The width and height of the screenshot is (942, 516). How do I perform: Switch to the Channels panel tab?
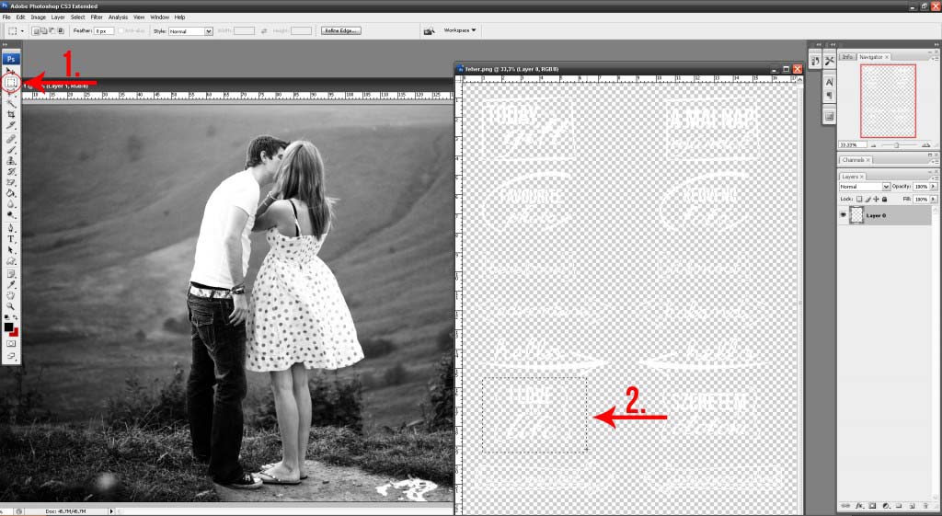click(x=853, y=160)
